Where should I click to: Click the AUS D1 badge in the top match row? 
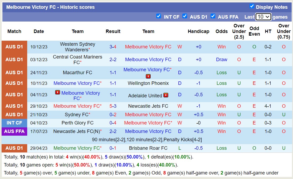pos(14,47)
